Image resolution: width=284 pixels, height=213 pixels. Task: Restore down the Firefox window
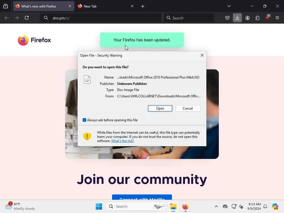coord(265,6)
